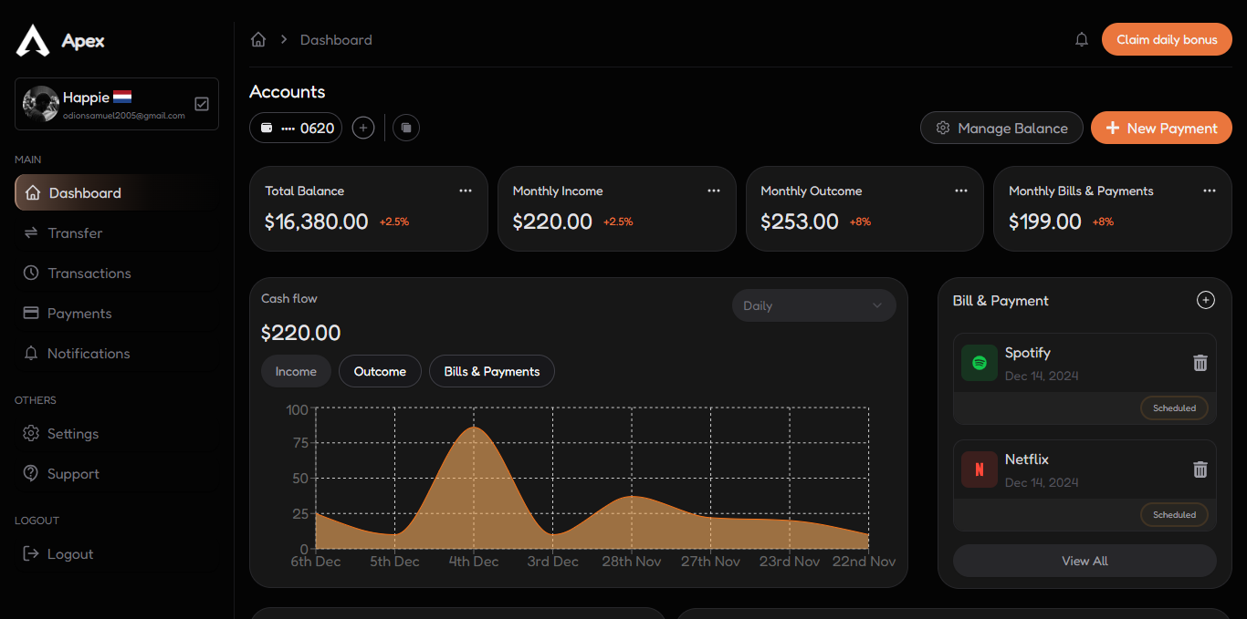Click the Happie profile avatar
This screenshot has height=619, width=1247.
[x=41, y=104]
